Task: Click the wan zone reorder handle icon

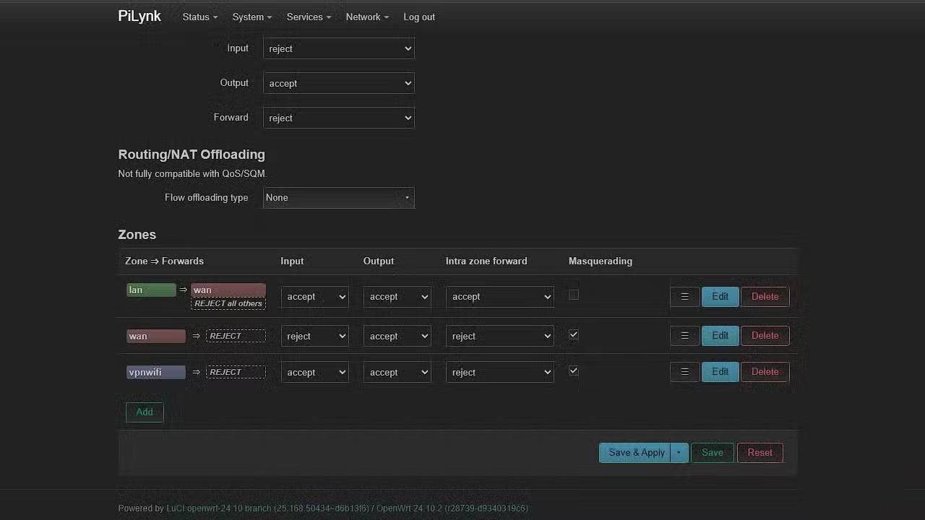Action: pos(684,335)
